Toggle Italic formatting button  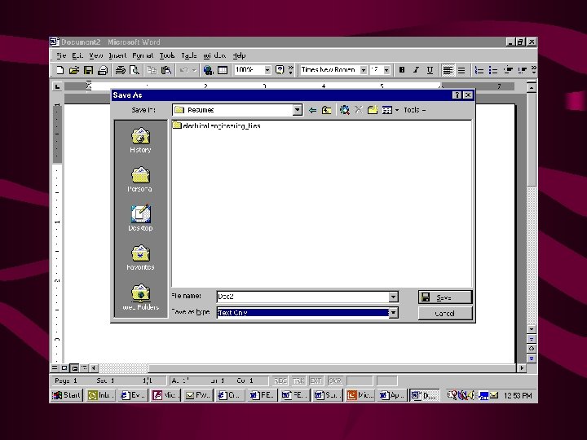(x=416, y=70)
